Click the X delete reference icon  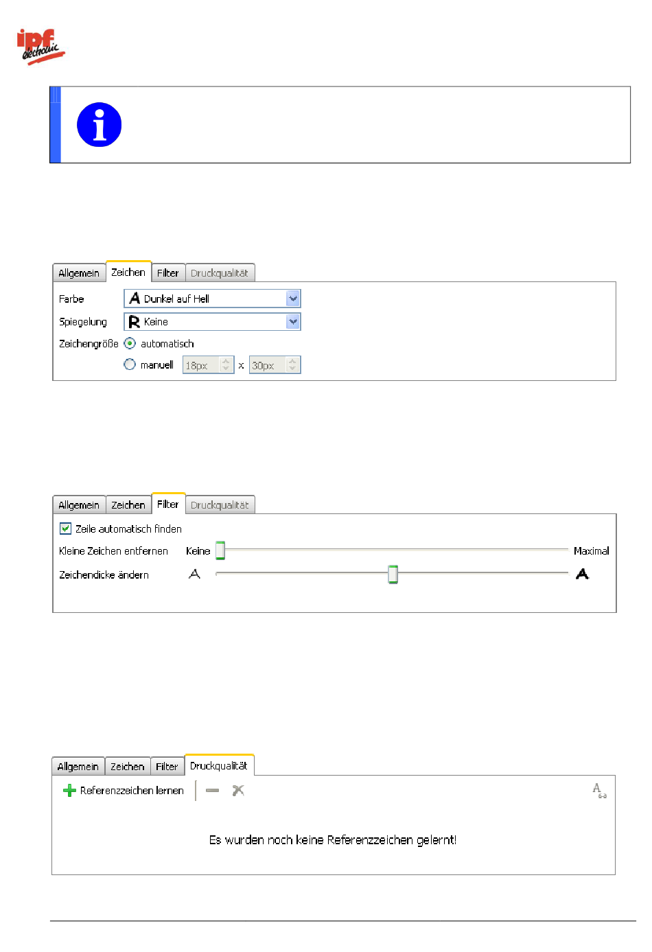pyautogui.click(x=238, y=791)
